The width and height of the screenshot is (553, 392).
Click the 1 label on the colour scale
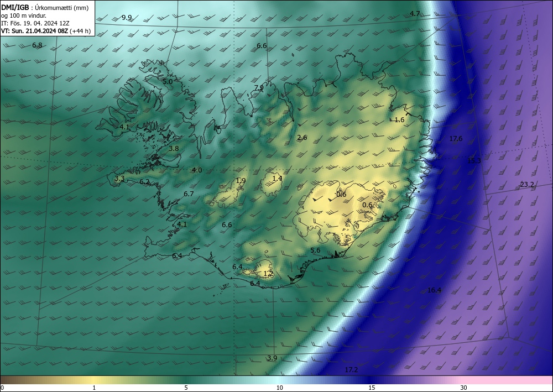pos(94,388)
